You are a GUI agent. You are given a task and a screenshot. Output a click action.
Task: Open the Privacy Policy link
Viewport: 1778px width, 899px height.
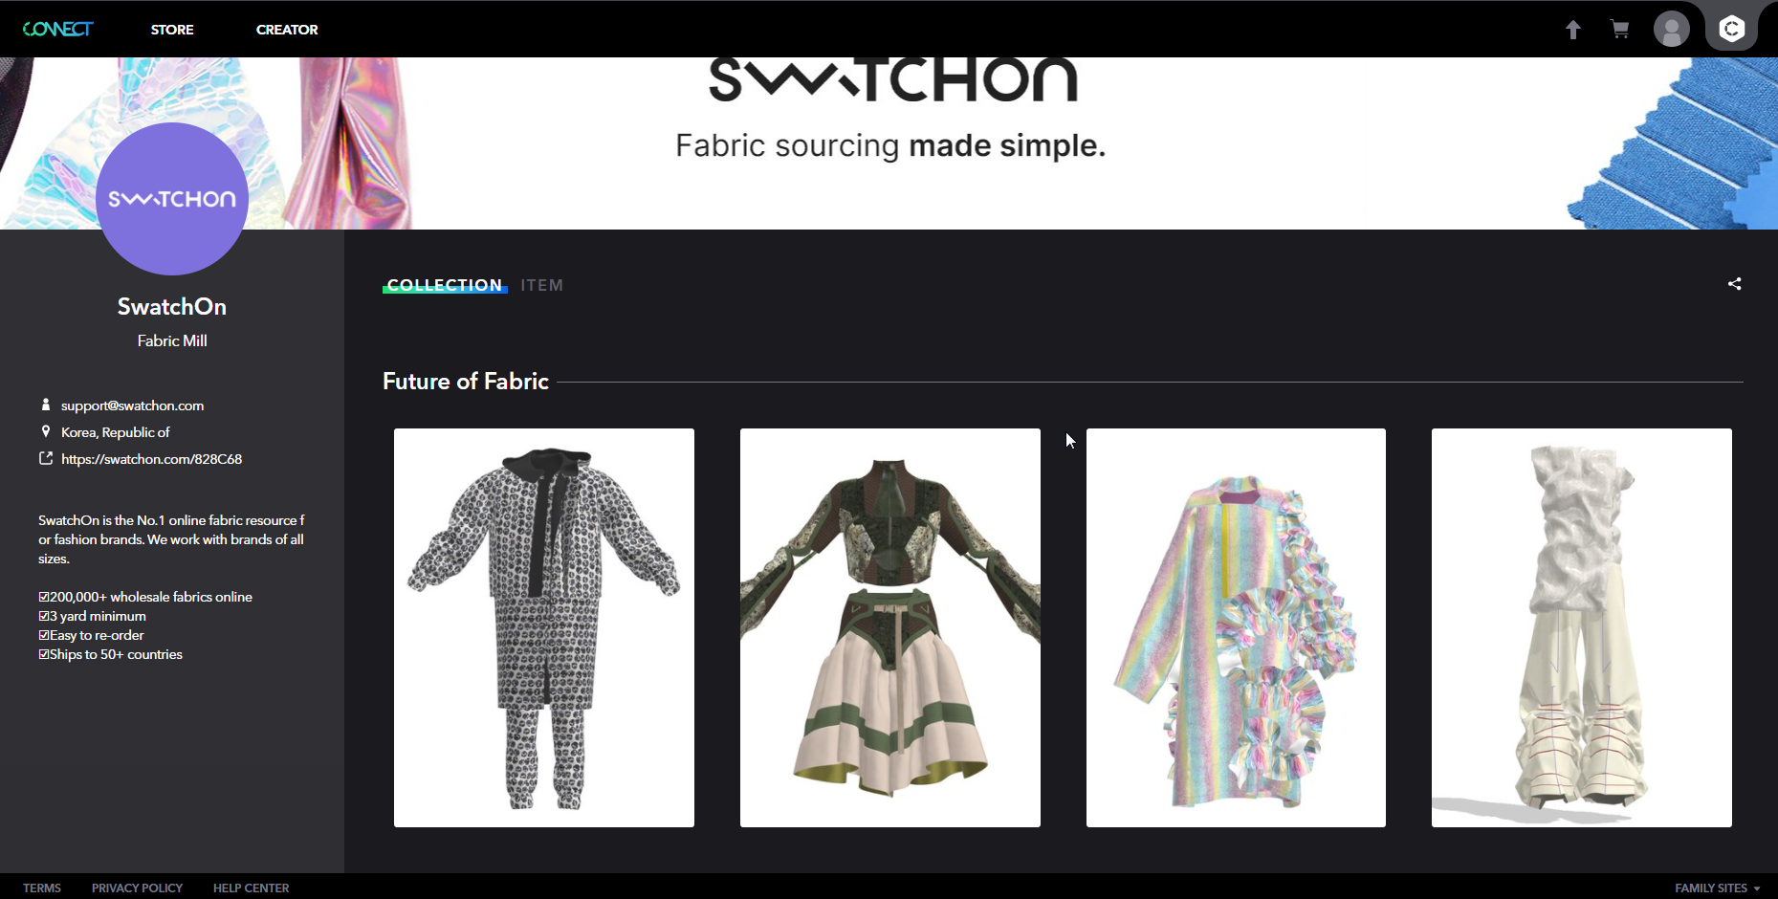[137, 888]
